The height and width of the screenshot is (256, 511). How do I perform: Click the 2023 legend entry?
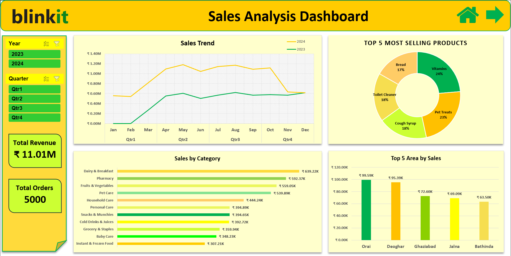296,49
